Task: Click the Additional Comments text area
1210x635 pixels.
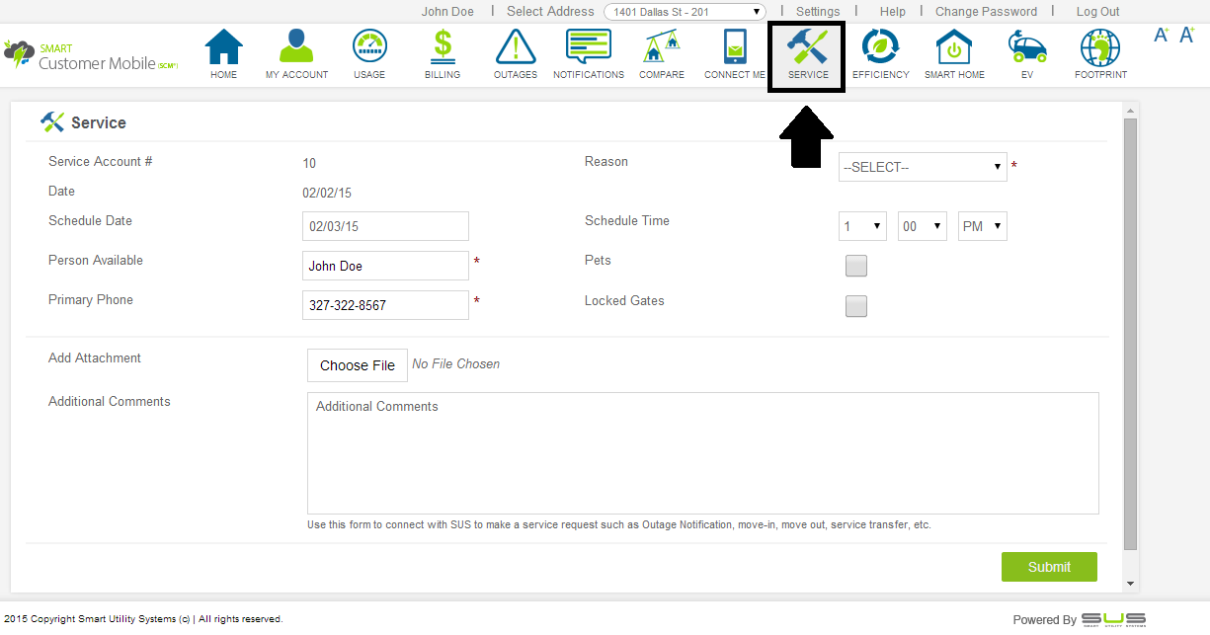Action: (702, 452)
